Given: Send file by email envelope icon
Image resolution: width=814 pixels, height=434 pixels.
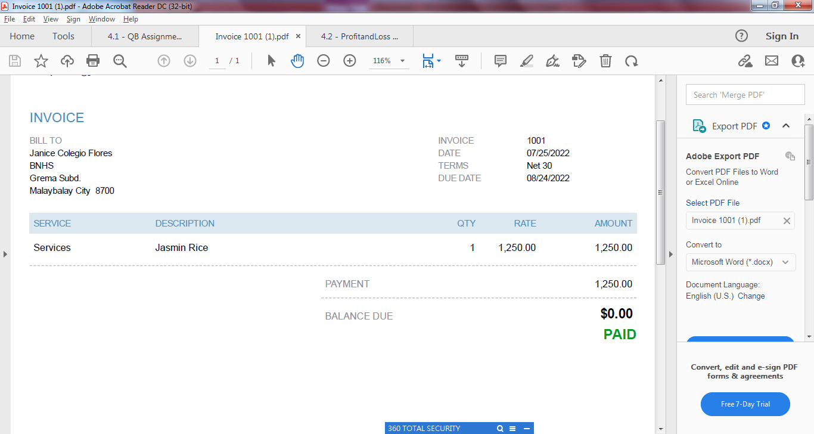Looking at the screenshot, I should 772,61.
